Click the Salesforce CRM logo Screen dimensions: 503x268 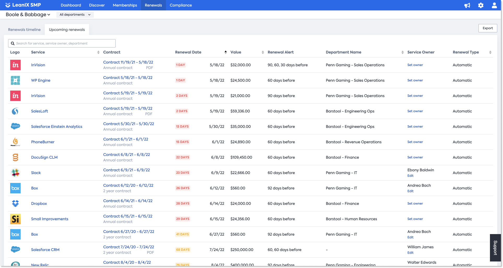pyautogui.click(x=15, y=250)
